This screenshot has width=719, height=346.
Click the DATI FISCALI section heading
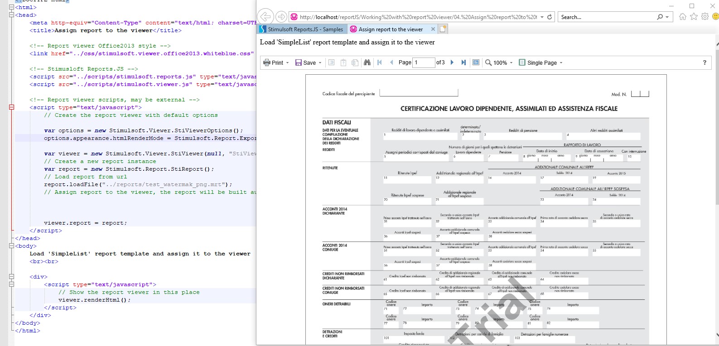tap(337, 122)
